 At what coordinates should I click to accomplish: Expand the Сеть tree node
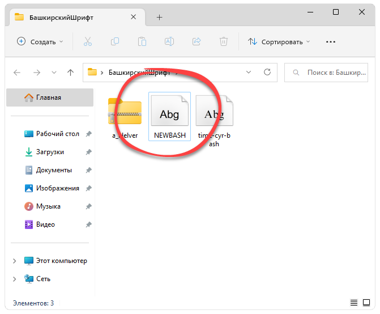tap(15, 279)
